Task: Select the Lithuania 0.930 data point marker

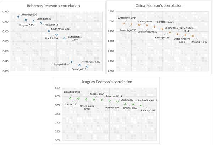Action: click(18, 17)
